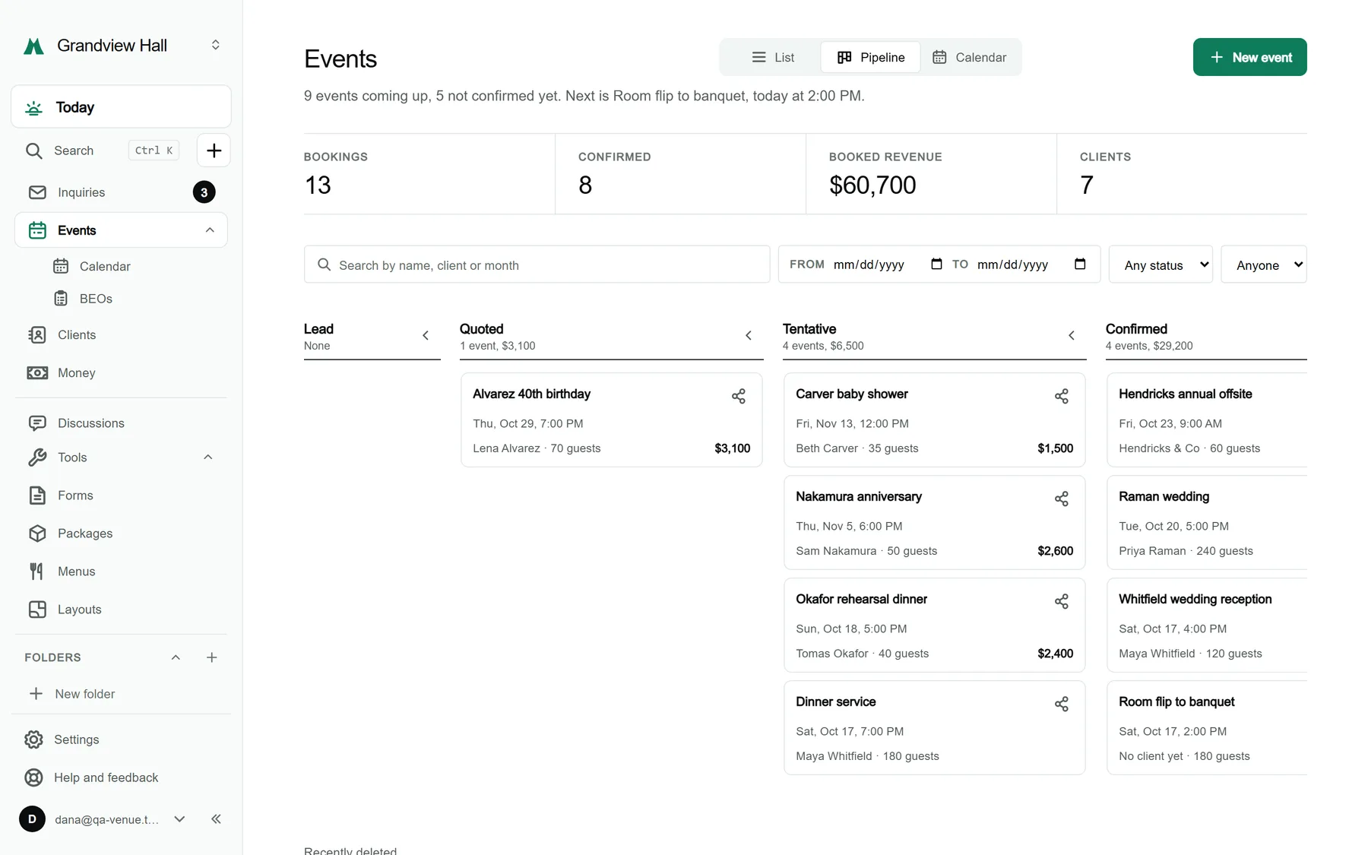Viewport: 1368px width, 855px height.
Task: Collapse the Events sidebar group
Action: [x=210, y=230]
